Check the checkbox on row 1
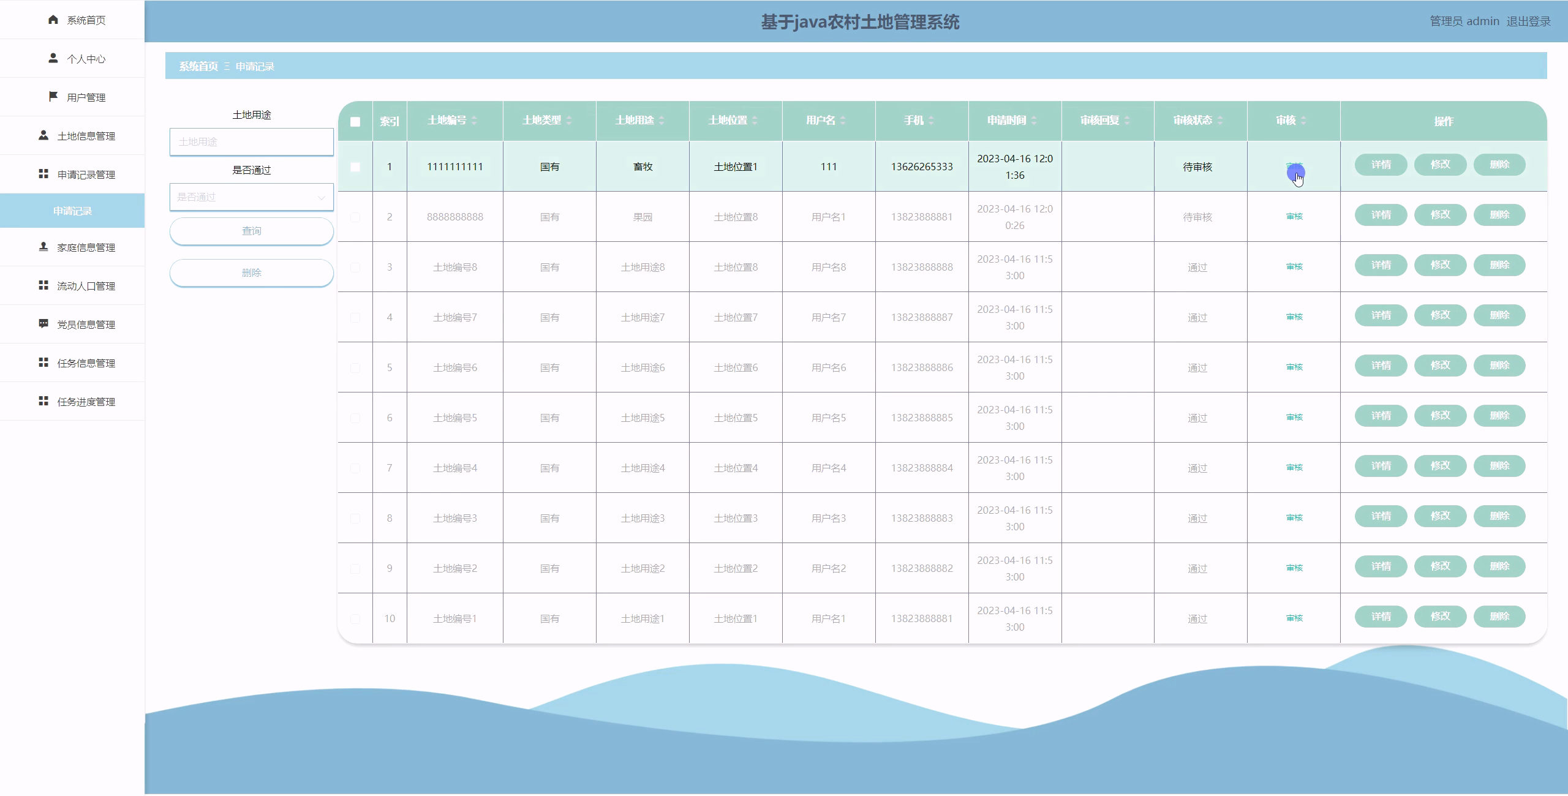This screenshot has width=1568, height=796. 356,165
